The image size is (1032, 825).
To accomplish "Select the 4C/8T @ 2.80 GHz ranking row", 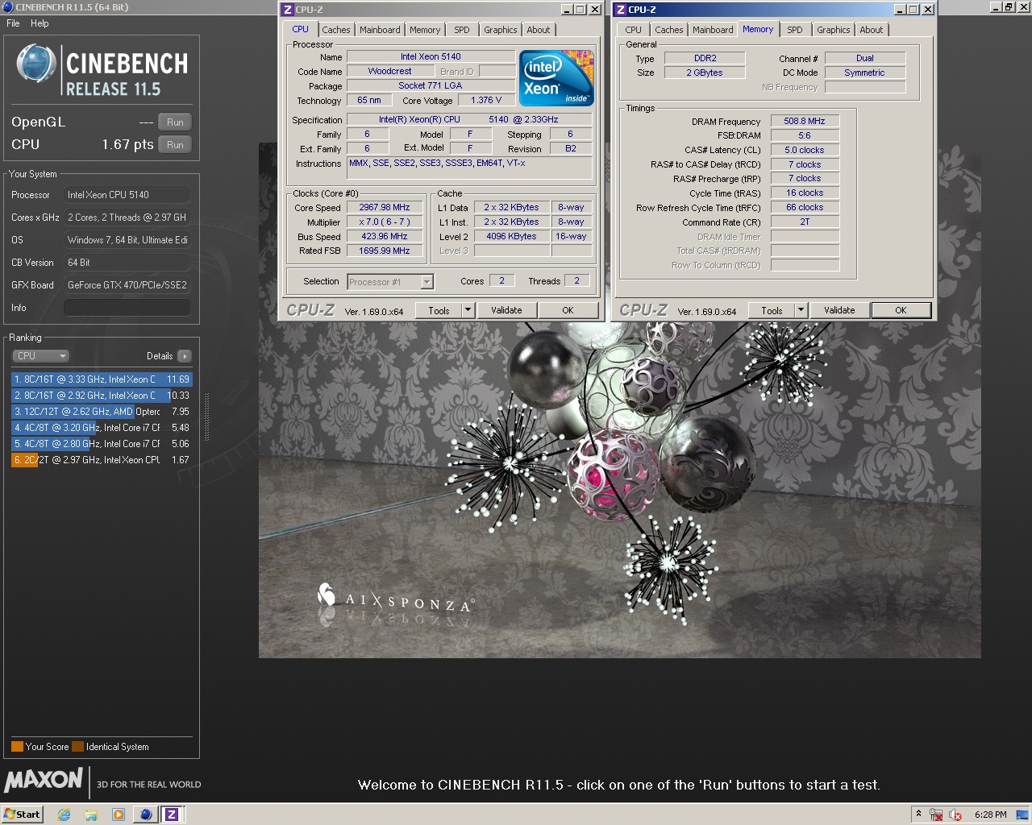I will coord(102,444).
